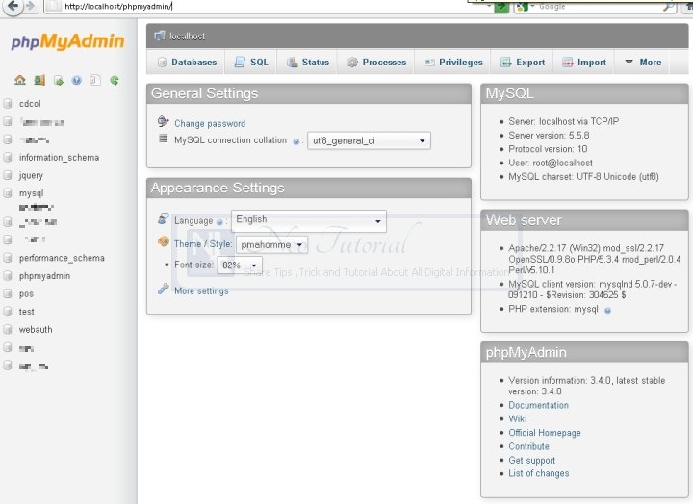Reload the navigation frame green icon
This screenshot has height=504, width=693.
click(114, 80)
